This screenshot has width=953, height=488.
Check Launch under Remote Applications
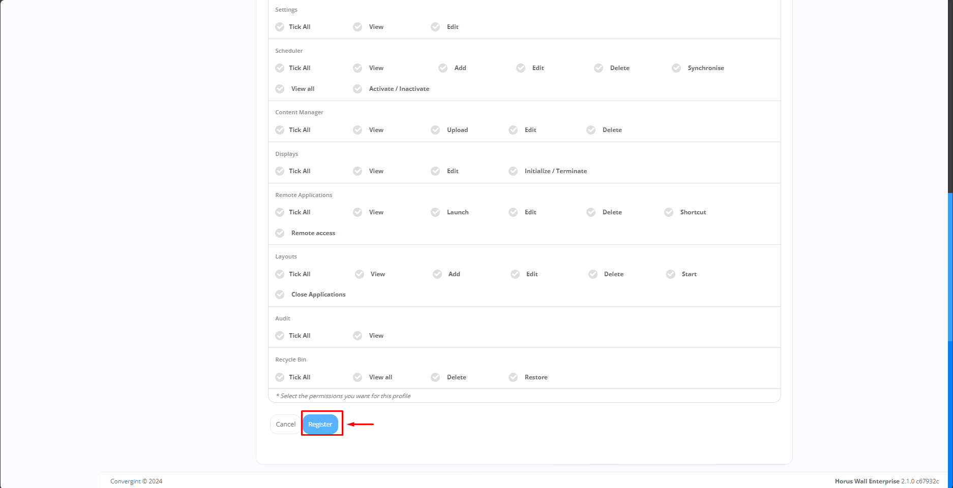point(435,212)
